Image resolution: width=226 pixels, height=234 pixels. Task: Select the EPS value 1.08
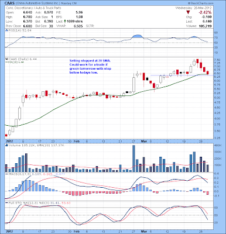(79, 17)
